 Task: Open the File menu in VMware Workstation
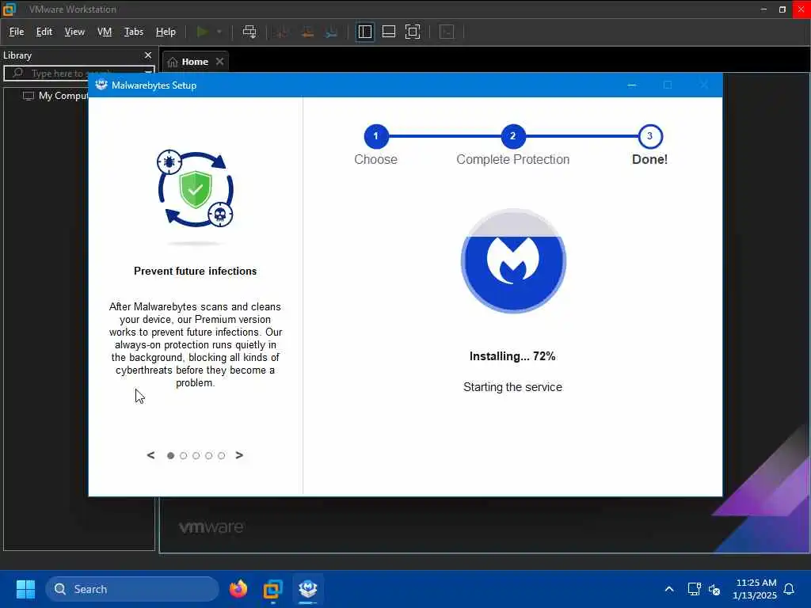17,32
